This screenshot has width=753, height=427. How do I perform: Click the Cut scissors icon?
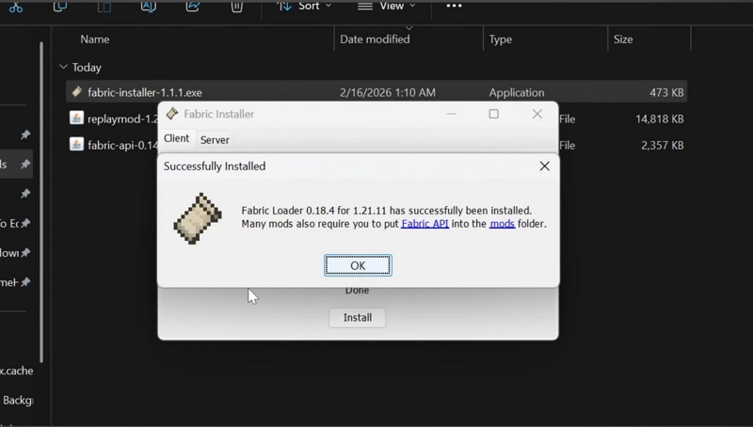(16, 8)
